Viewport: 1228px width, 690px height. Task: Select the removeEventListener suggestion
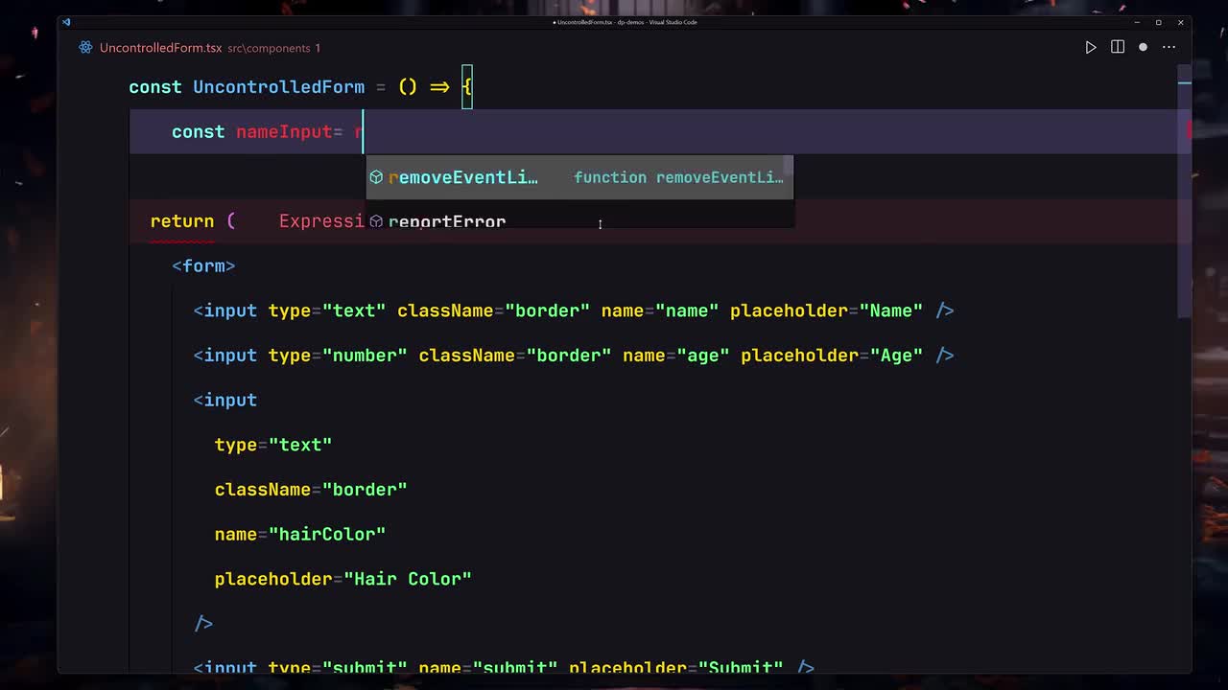click(579, 177)
